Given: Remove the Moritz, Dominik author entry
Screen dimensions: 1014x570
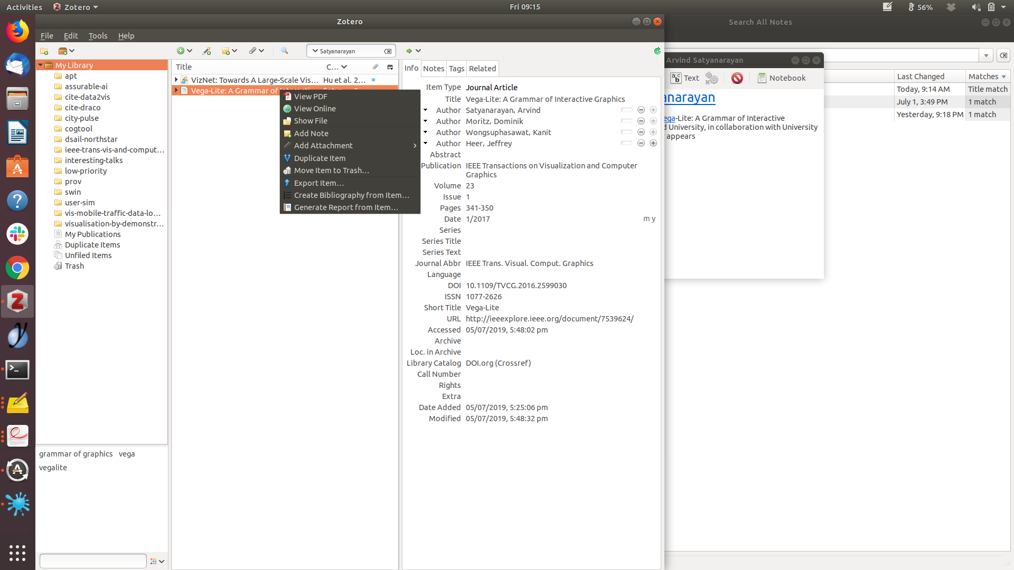Looking at the screenshot, I should (x=641, y=121).
